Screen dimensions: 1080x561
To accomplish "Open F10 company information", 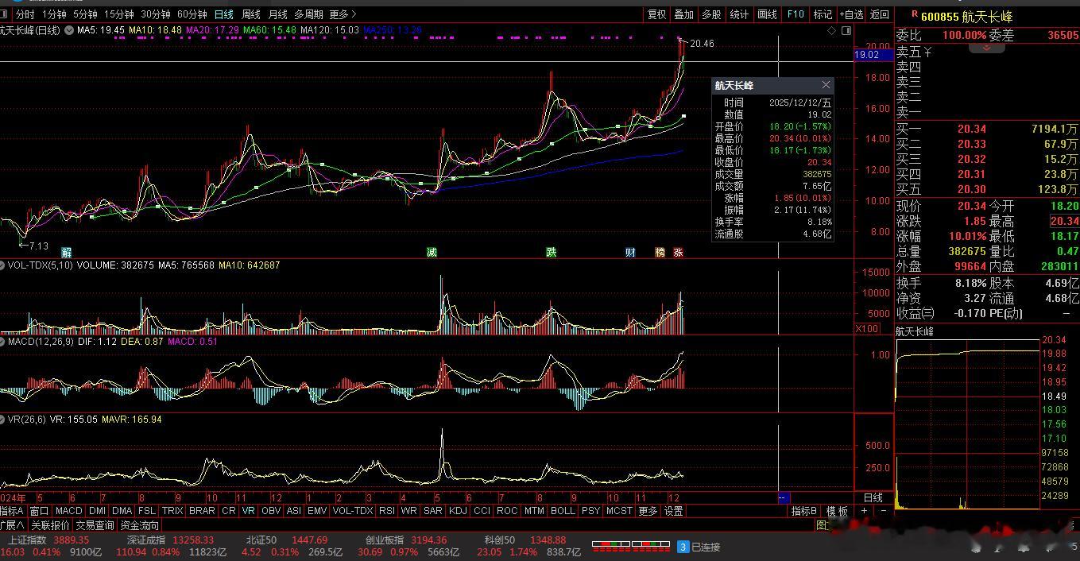I will click(795, 14).
